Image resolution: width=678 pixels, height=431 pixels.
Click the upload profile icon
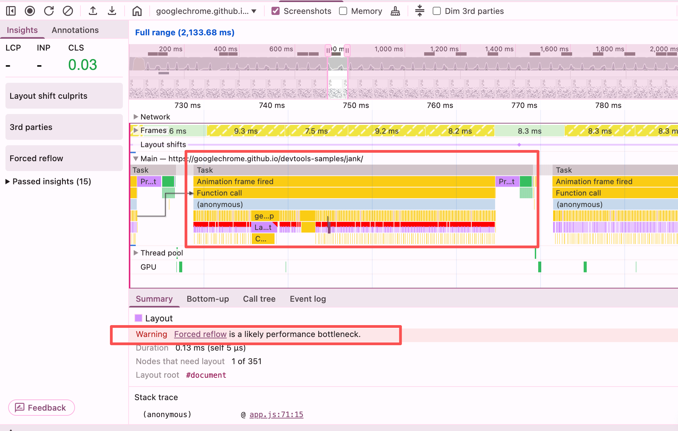pos(93,11)
